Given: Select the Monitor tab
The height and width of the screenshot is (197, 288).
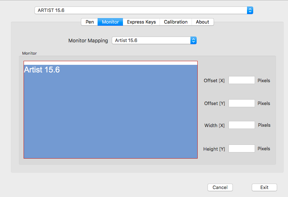Looking at the screenshot, I should [x=110, y=22].
